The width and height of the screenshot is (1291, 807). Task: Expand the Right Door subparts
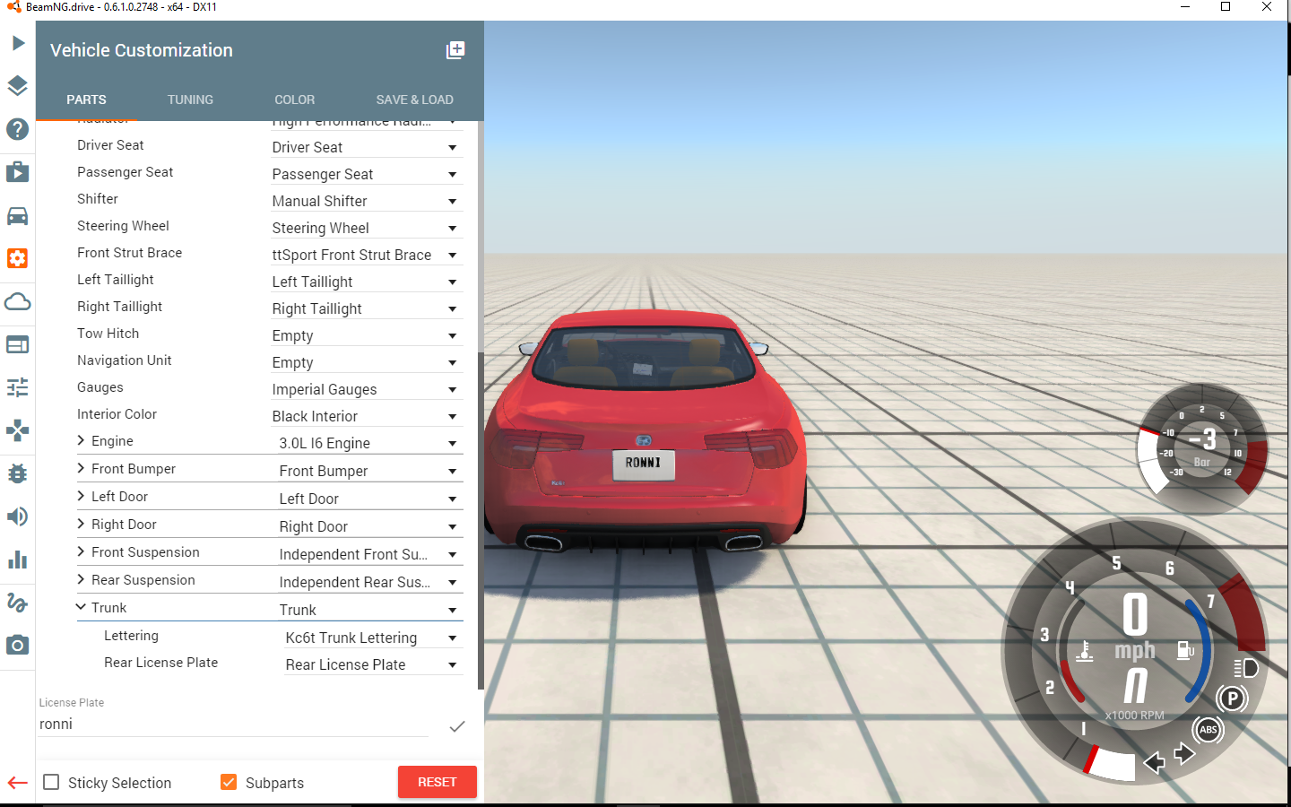[x=81, y=524]
